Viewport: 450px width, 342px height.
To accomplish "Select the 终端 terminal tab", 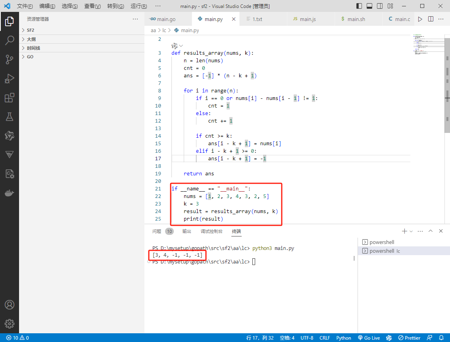I will (x=237, y=231).
